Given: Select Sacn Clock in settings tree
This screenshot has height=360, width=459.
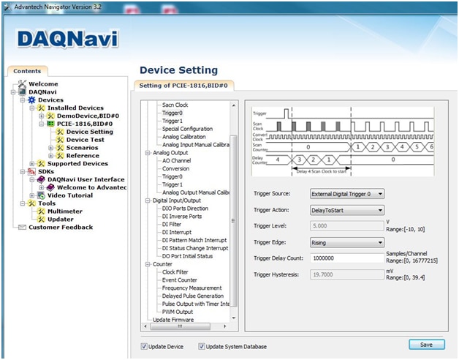Looking at the screenshot, I should (x=175, y=105).
